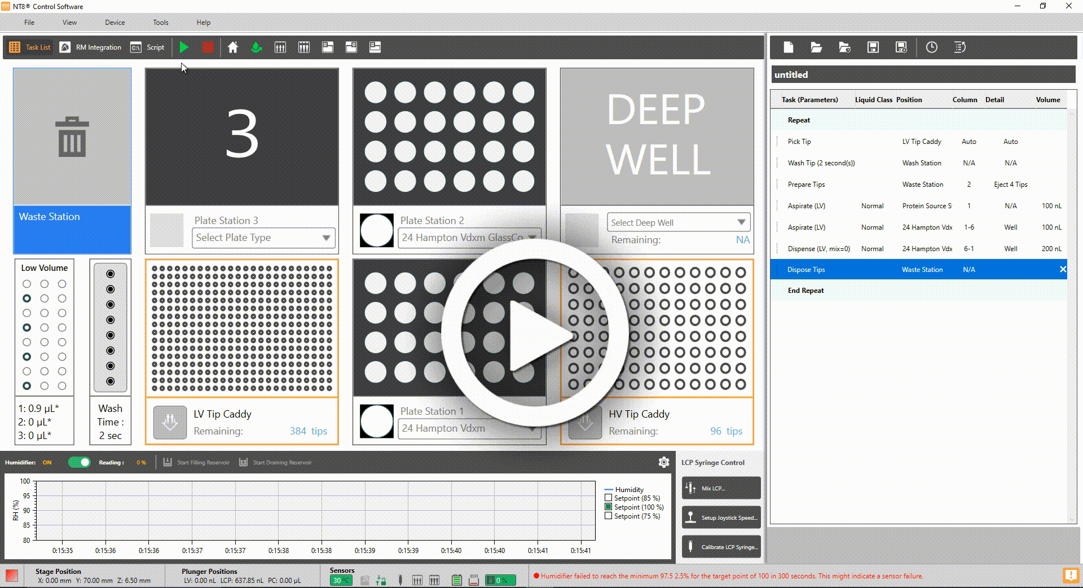Click the Waste Station trash icon
The image size is (1083, 588).
click(72, 137)
